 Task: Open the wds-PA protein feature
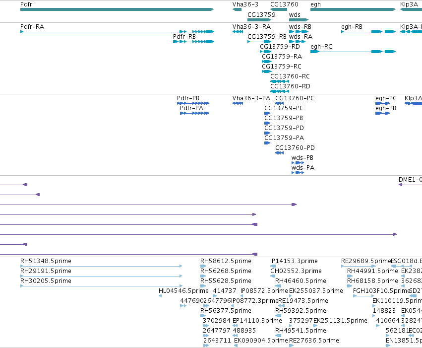point(298,173)
